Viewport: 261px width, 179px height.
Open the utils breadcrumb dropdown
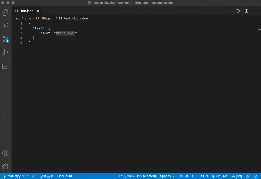[27, 18]
